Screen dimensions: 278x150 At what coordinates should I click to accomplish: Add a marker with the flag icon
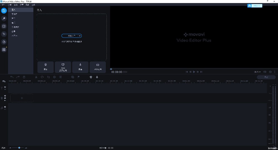click(x=79, y=77)
